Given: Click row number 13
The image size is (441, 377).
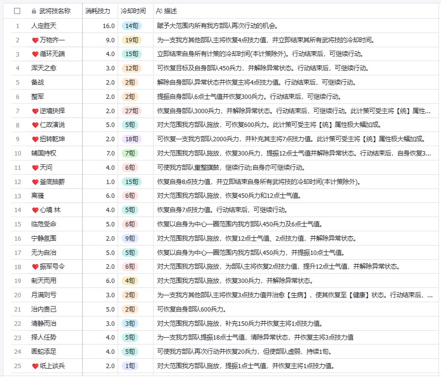Looking at the screenshot, I should (17, 196).
